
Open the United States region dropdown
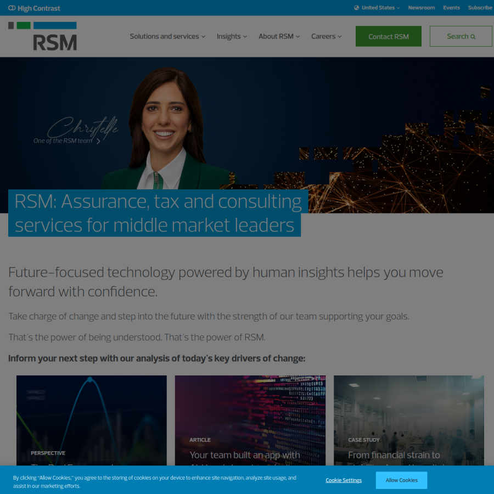tap(377, 8)
